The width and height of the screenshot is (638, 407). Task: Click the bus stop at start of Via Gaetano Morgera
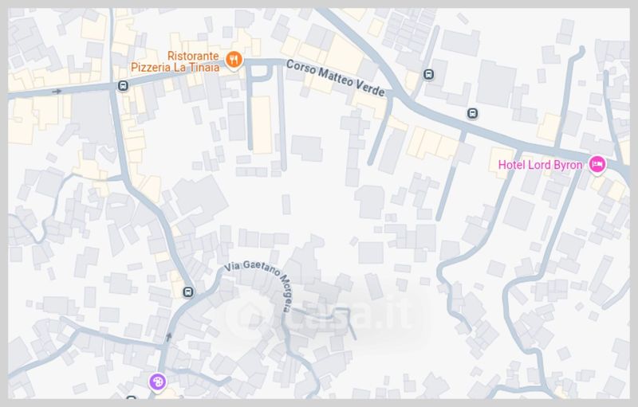pyautogui.click(x=187, y=292)
